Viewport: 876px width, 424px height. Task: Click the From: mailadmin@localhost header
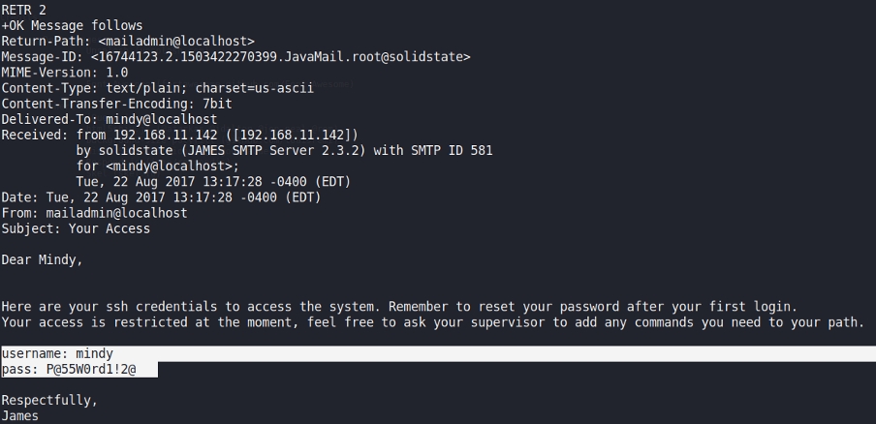tap(94, 213)
